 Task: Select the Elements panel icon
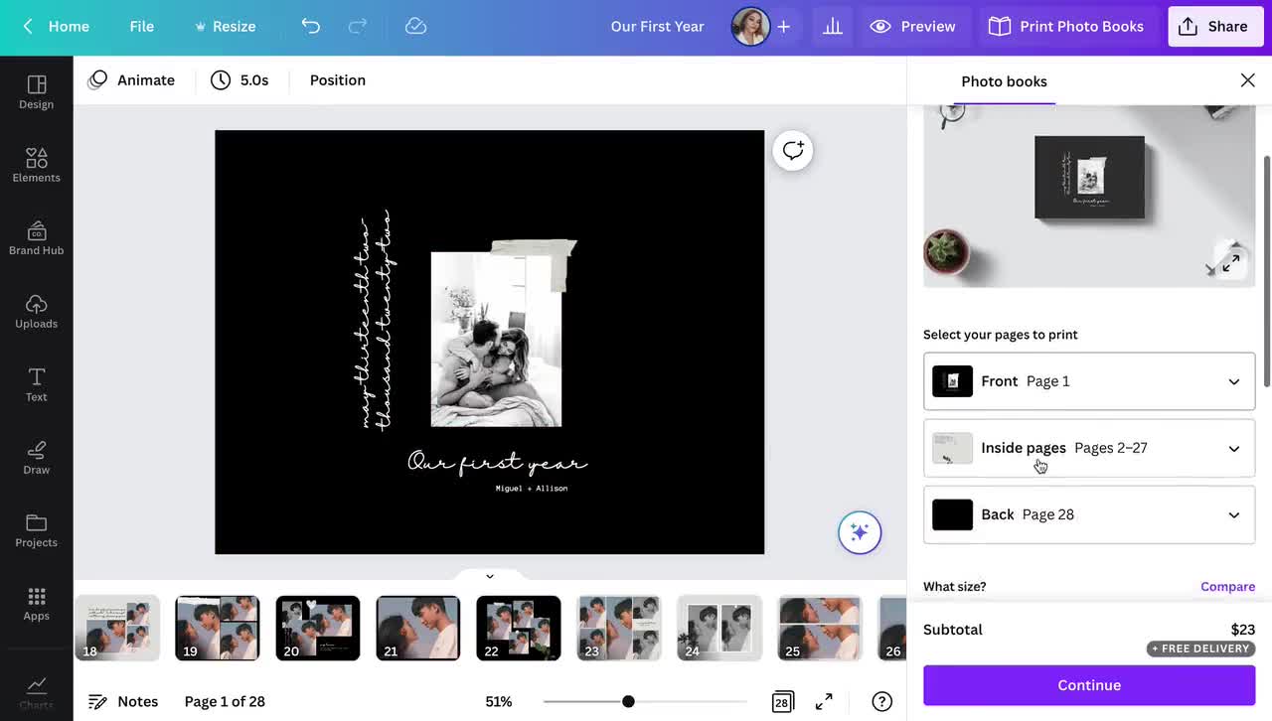pos(36,165)
